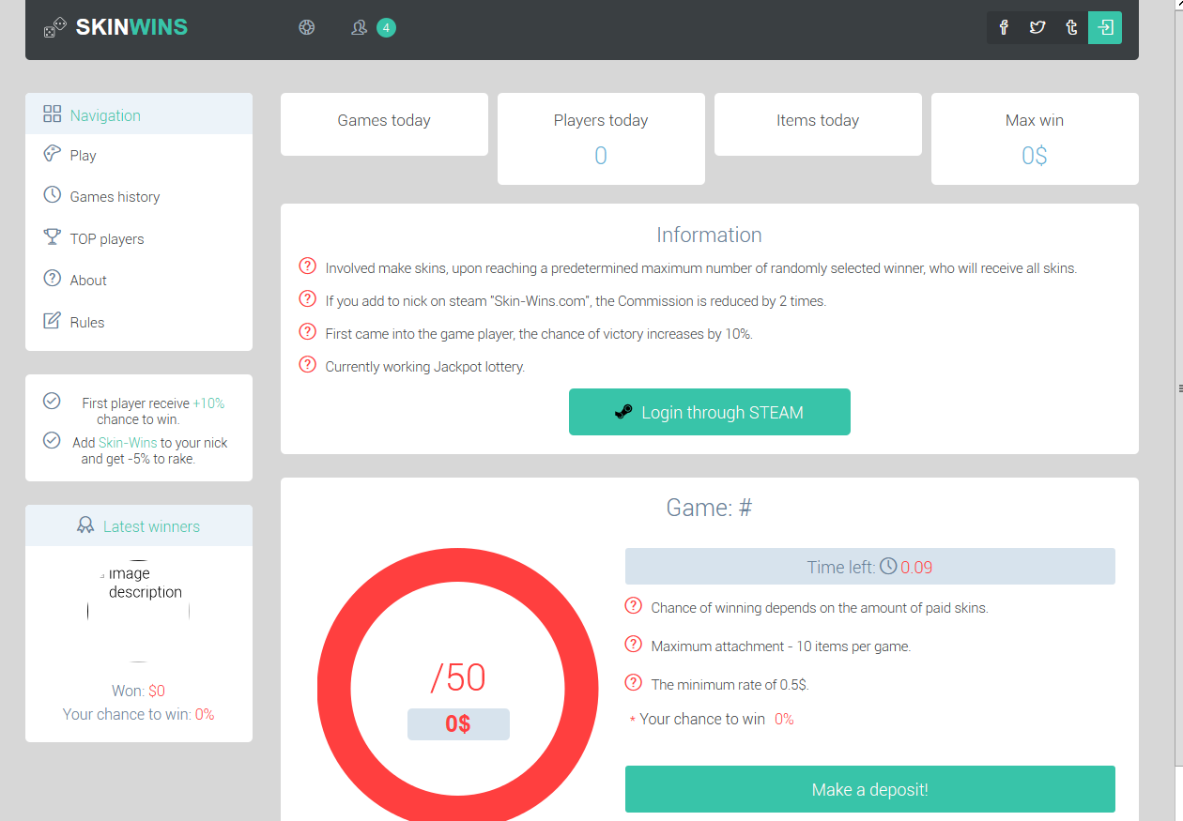Screen dimensions: 1183x821
Task: Click the Items today stat card
Action: 818,124
